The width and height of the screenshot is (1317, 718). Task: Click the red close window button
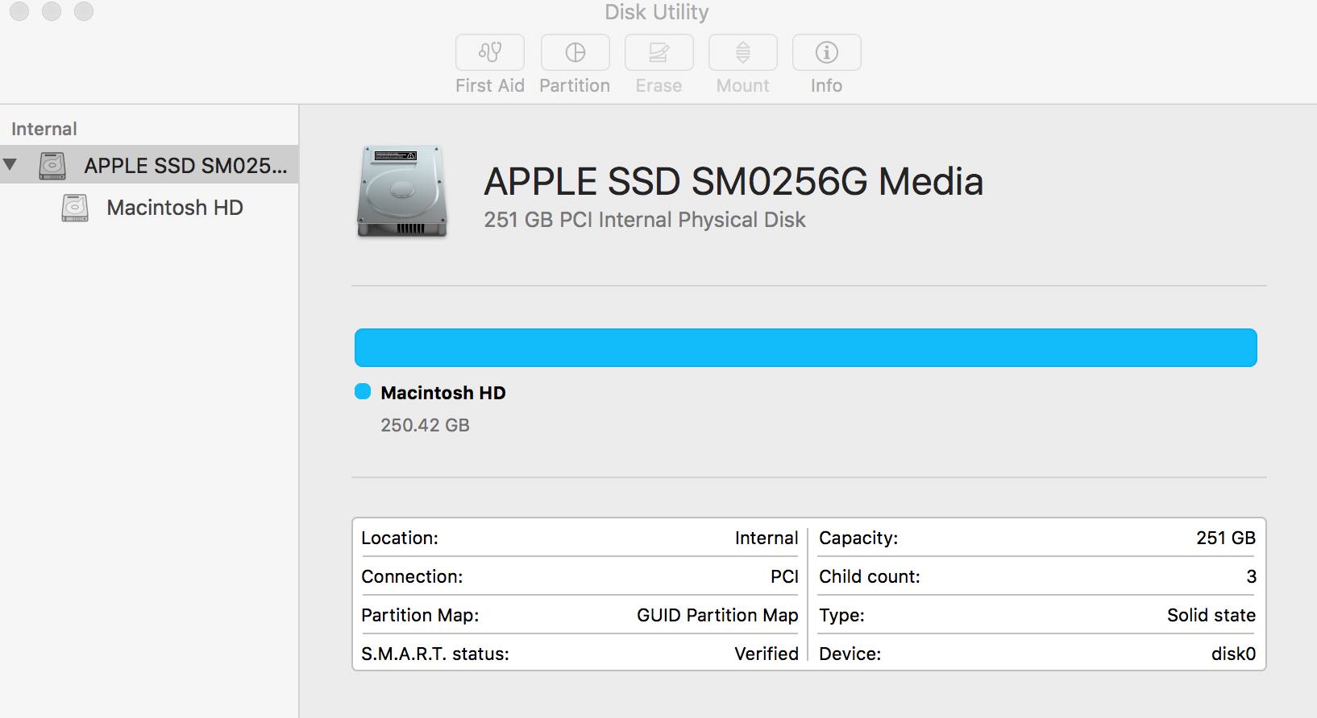point(19,11)
